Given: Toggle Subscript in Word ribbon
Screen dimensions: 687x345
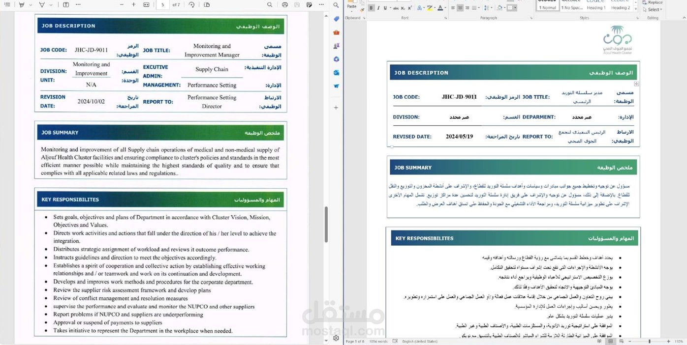Looking at the screenshot, I should click(x=403, y=8).
